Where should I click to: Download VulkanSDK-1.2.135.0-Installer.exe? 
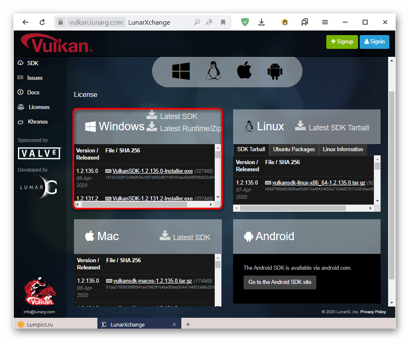pyautogui.click(x=152, y=171)
